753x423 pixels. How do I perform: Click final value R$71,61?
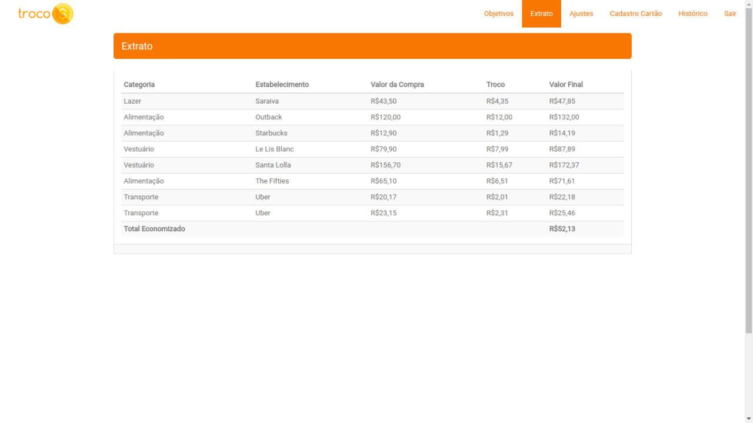click(562, 181)
